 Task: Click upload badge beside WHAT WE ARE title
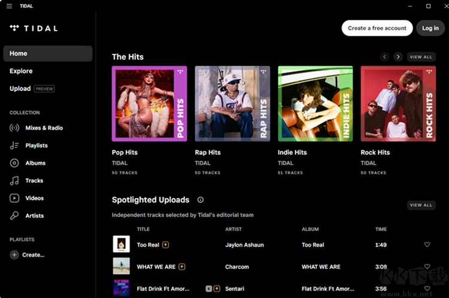tap(182, 267)
